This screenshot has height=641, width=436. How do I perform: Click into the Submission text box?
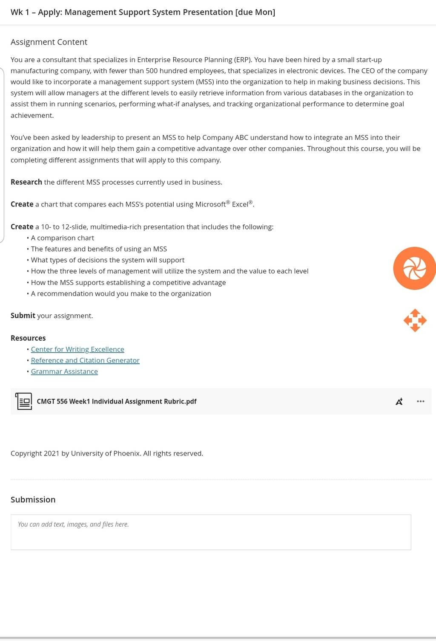pos(211,532)
